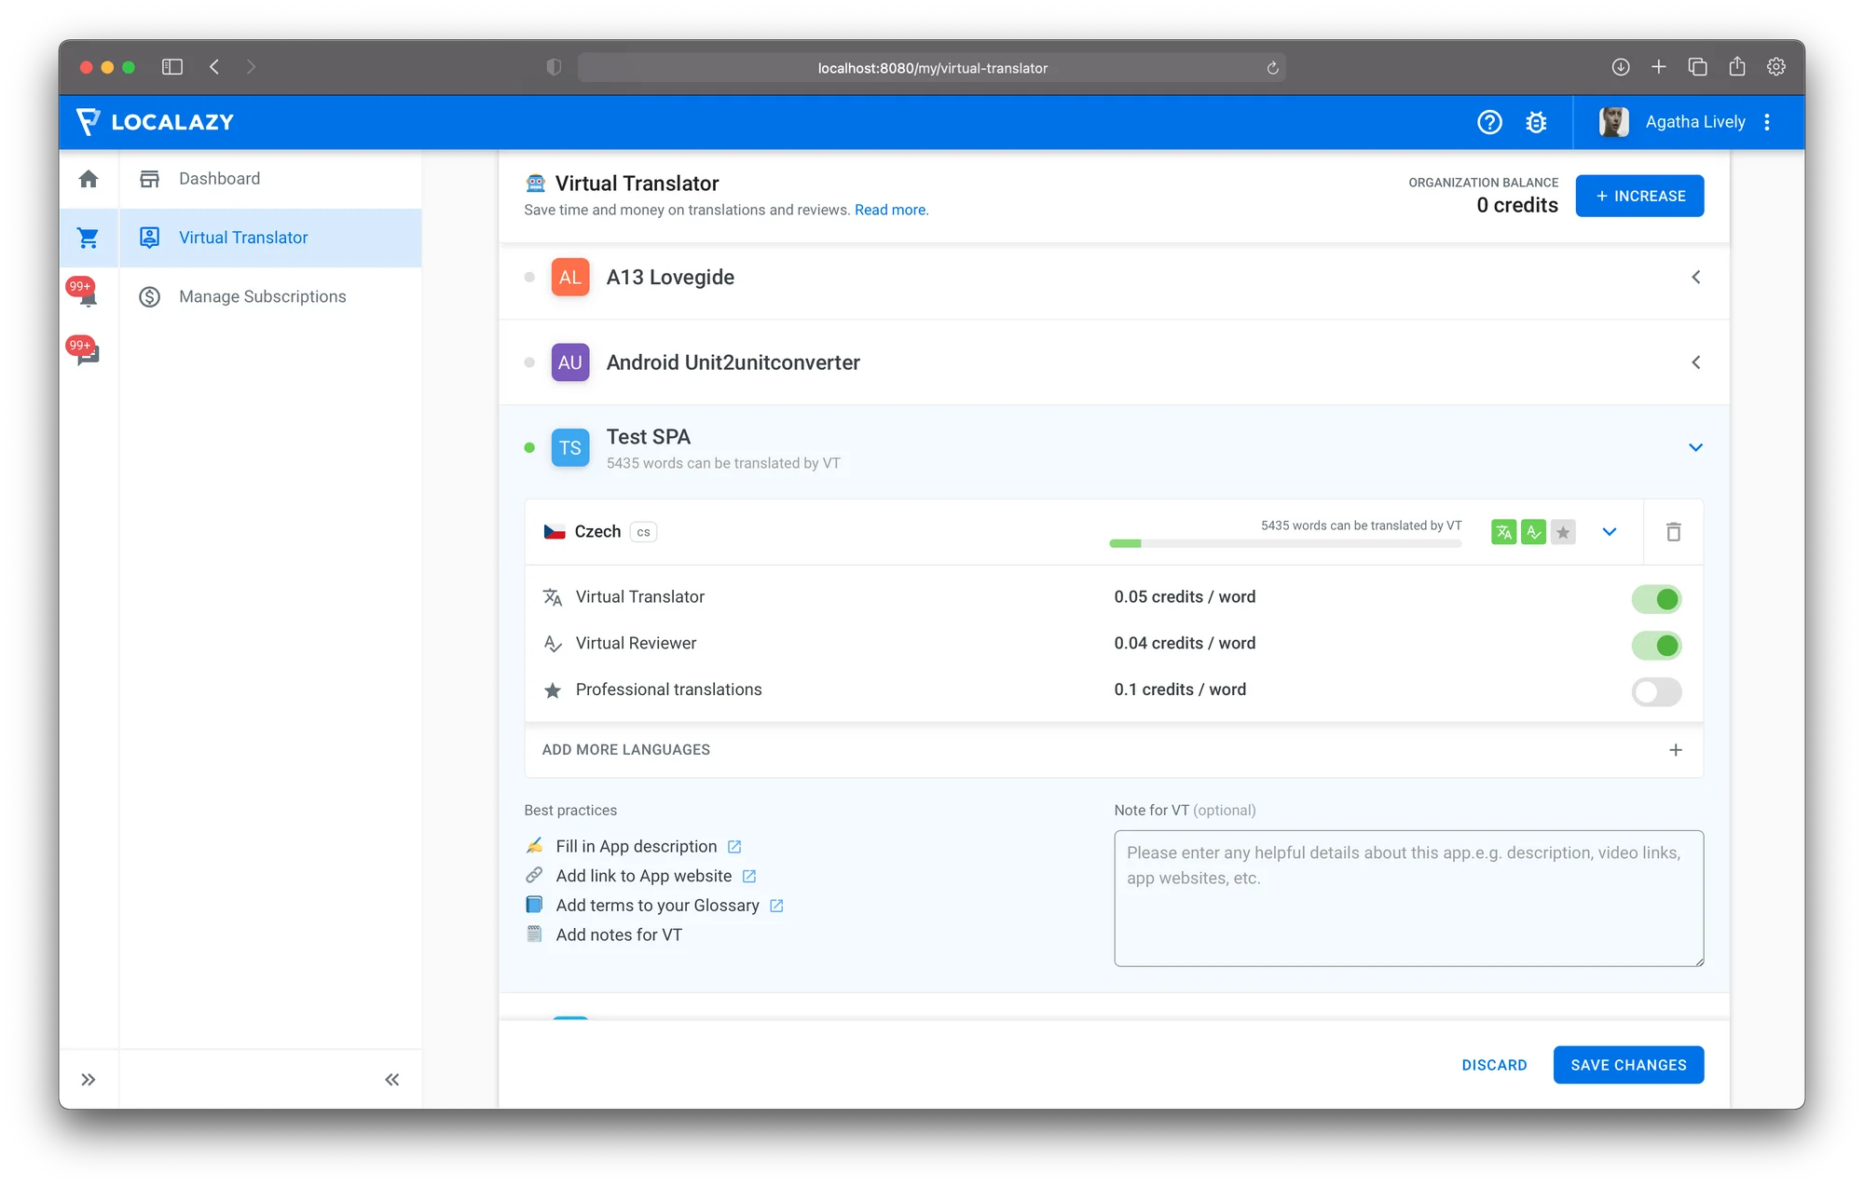Open messages chat icon with badge
The width and height of the screenshot is (1864, 1187).
pyautogui.click(x=88, y=355)
